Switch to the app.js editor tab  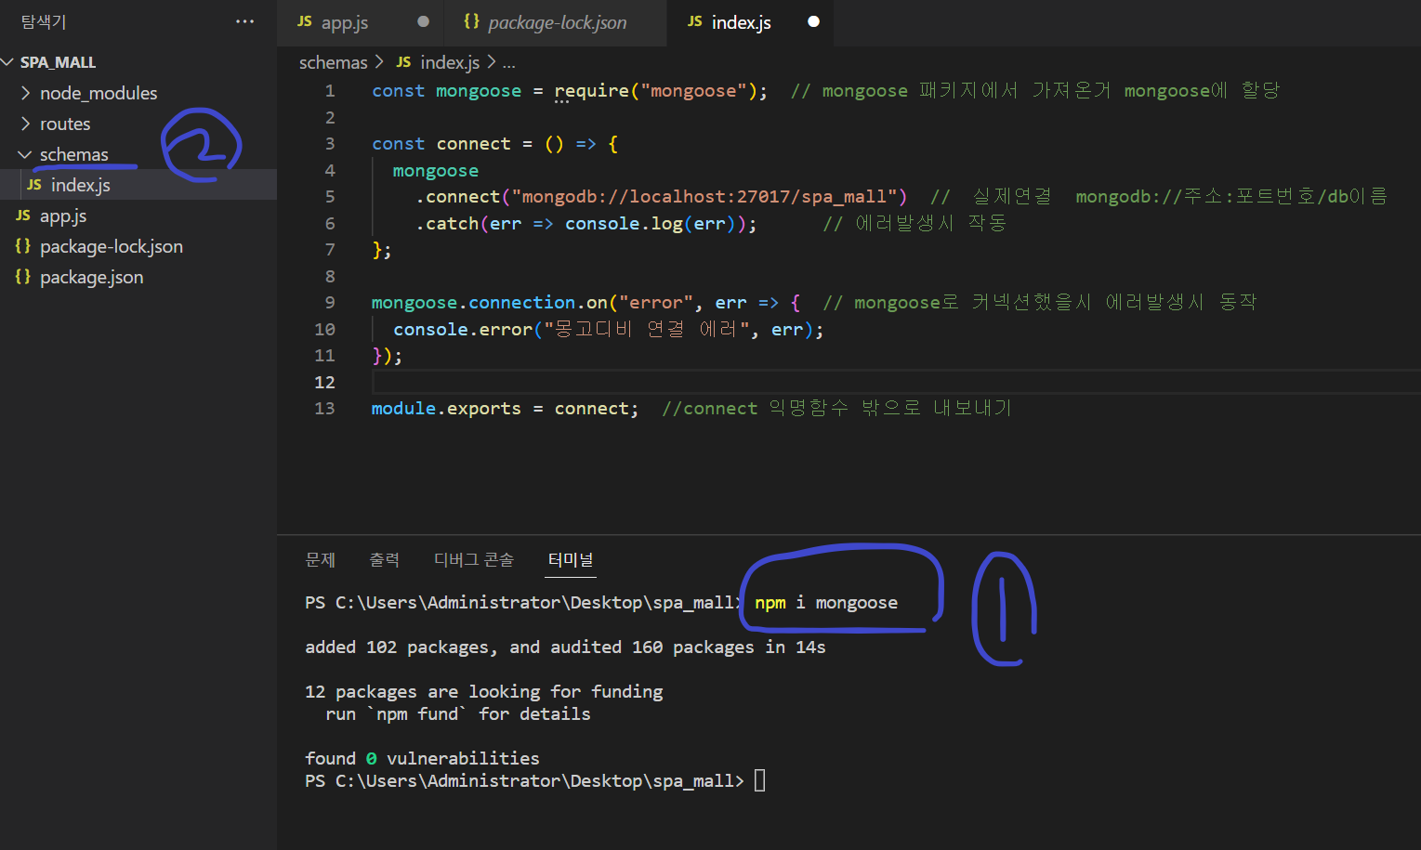345,22
